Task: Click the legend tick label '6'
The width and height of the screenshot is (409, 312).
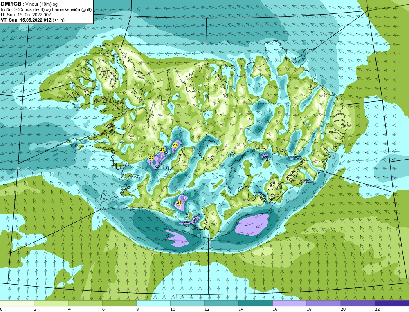Action: point(103,309)
